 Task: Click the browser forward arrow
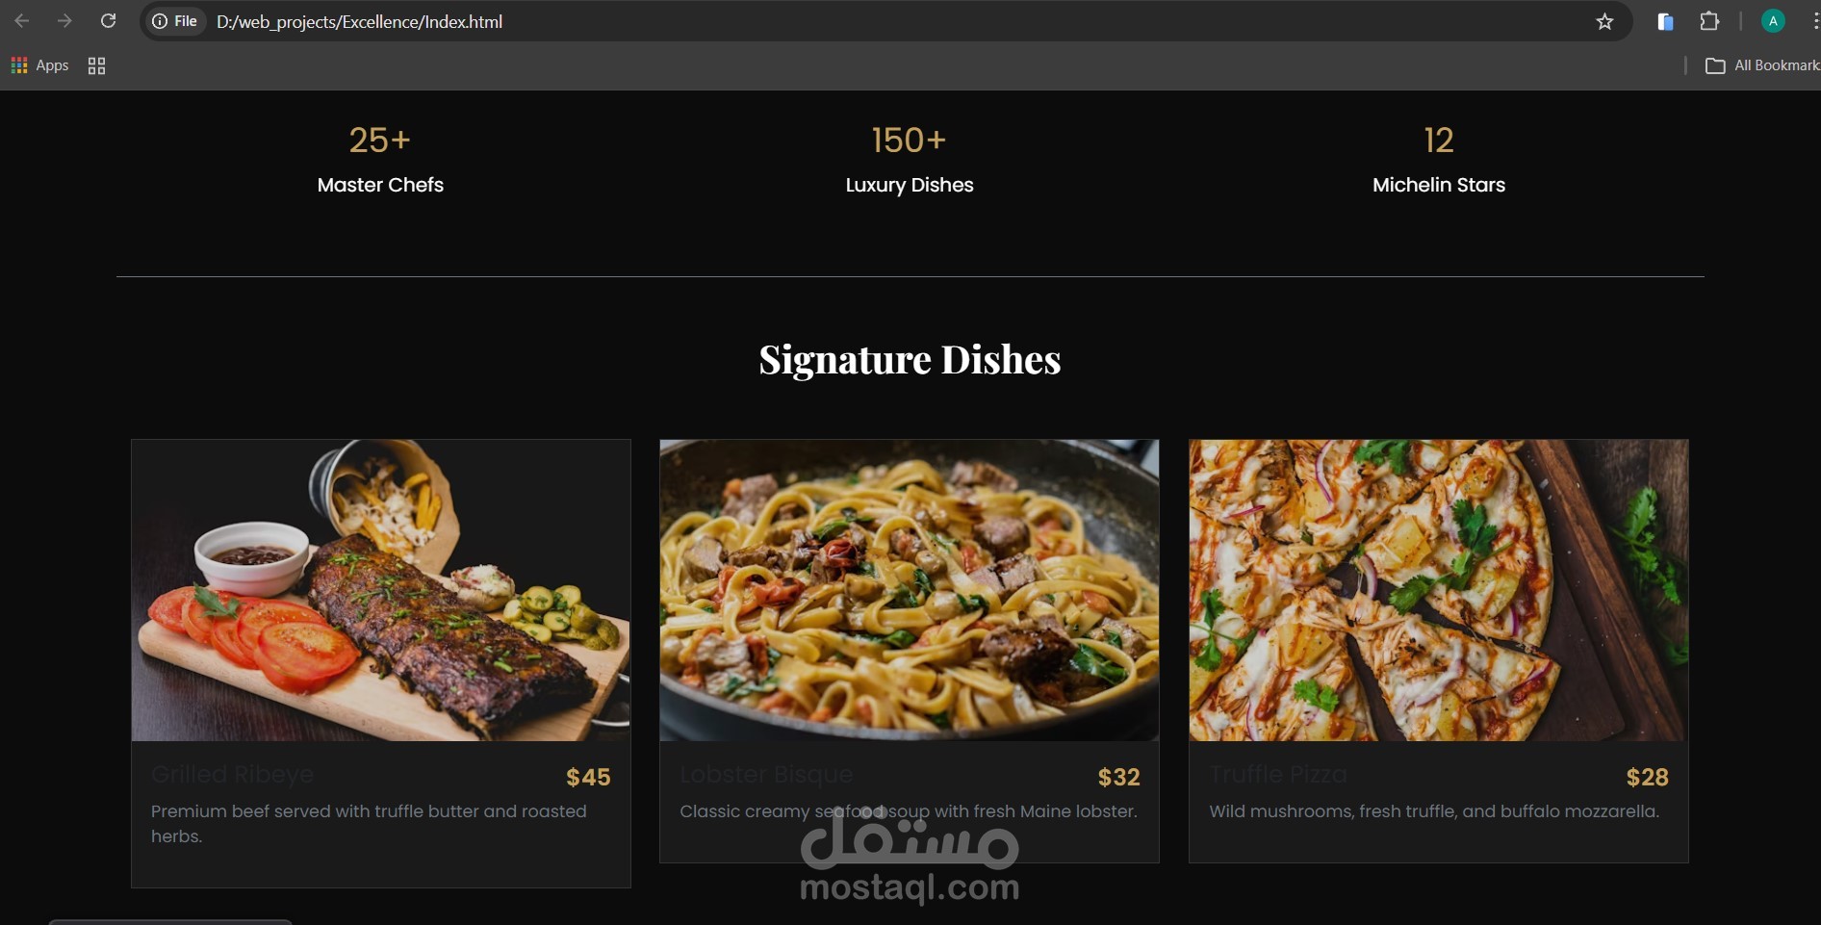(64, 21)
